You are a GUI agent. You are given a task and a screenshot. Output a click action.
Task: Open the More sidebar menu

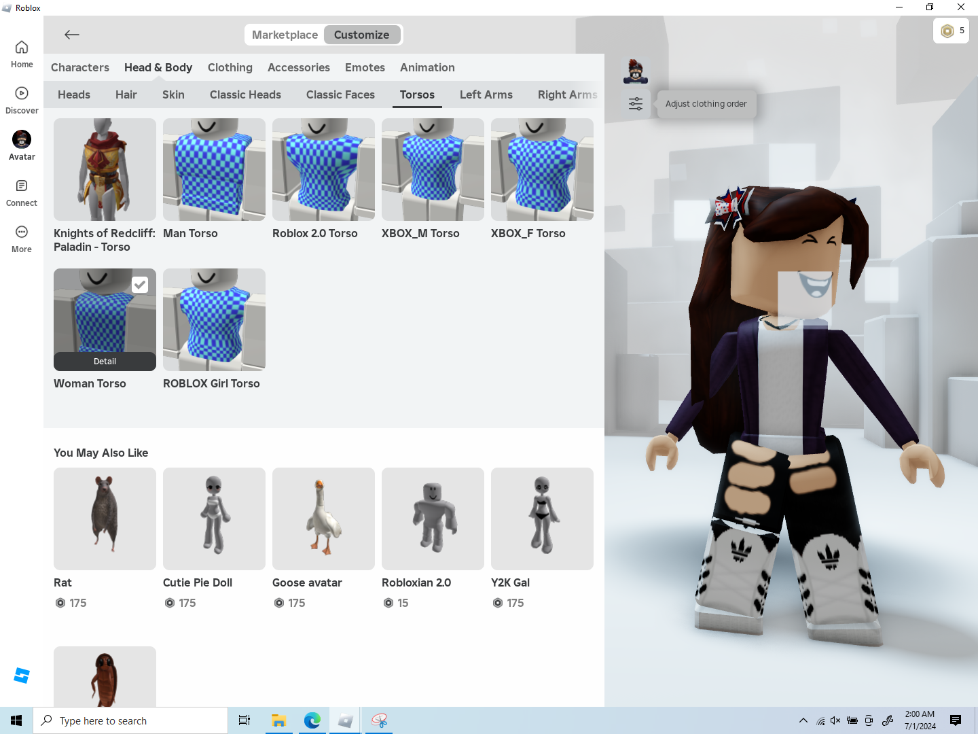click(22, 239)
